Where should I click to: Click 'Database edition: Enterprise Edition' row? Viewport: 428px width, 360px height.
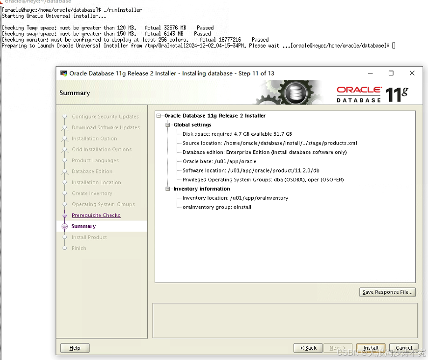coord(265,152)
